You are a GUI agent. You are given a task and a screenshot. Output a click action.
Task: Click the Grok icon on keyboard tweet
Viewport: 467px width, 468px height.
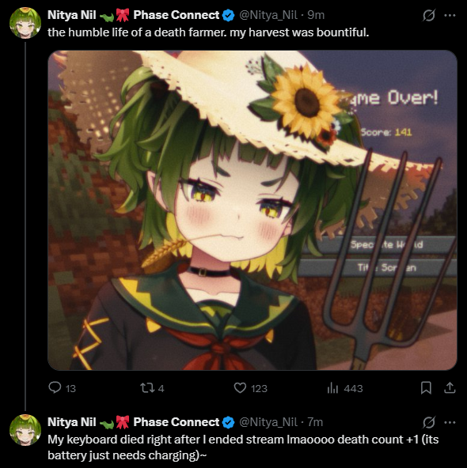pos(429,422)
